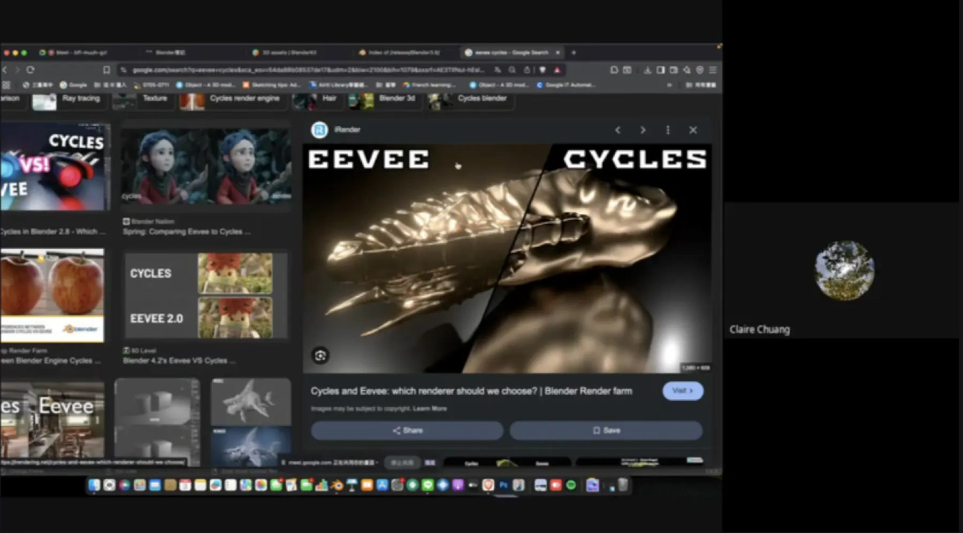Stop sharing via the meet.google.com bar button
Screen dimensions: 963x533
402,462
